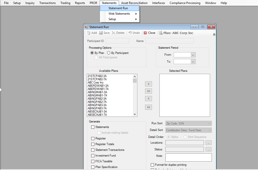Move all plans right with >> button

tap(148, 91)
